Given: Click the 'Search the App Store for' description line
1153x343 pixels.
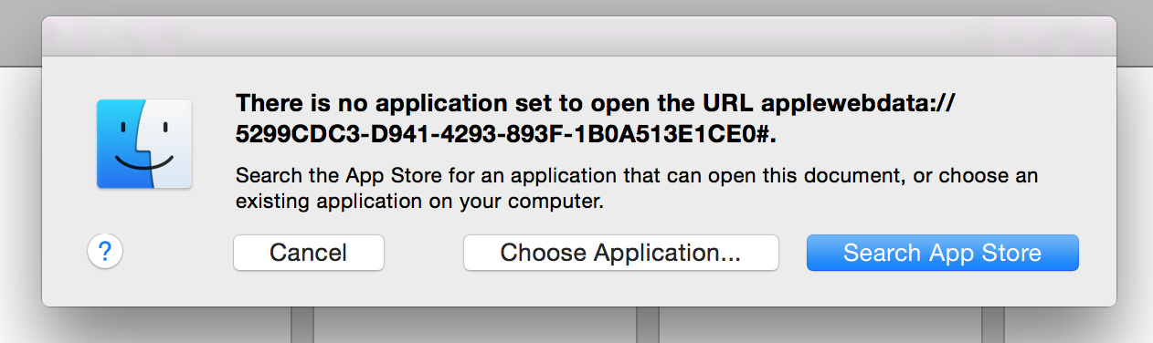Looking at the screenshot, I should pyautogui.click(x=637, y=175).
